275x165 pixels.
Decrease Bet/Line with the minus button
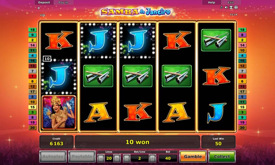pos(127,158)
